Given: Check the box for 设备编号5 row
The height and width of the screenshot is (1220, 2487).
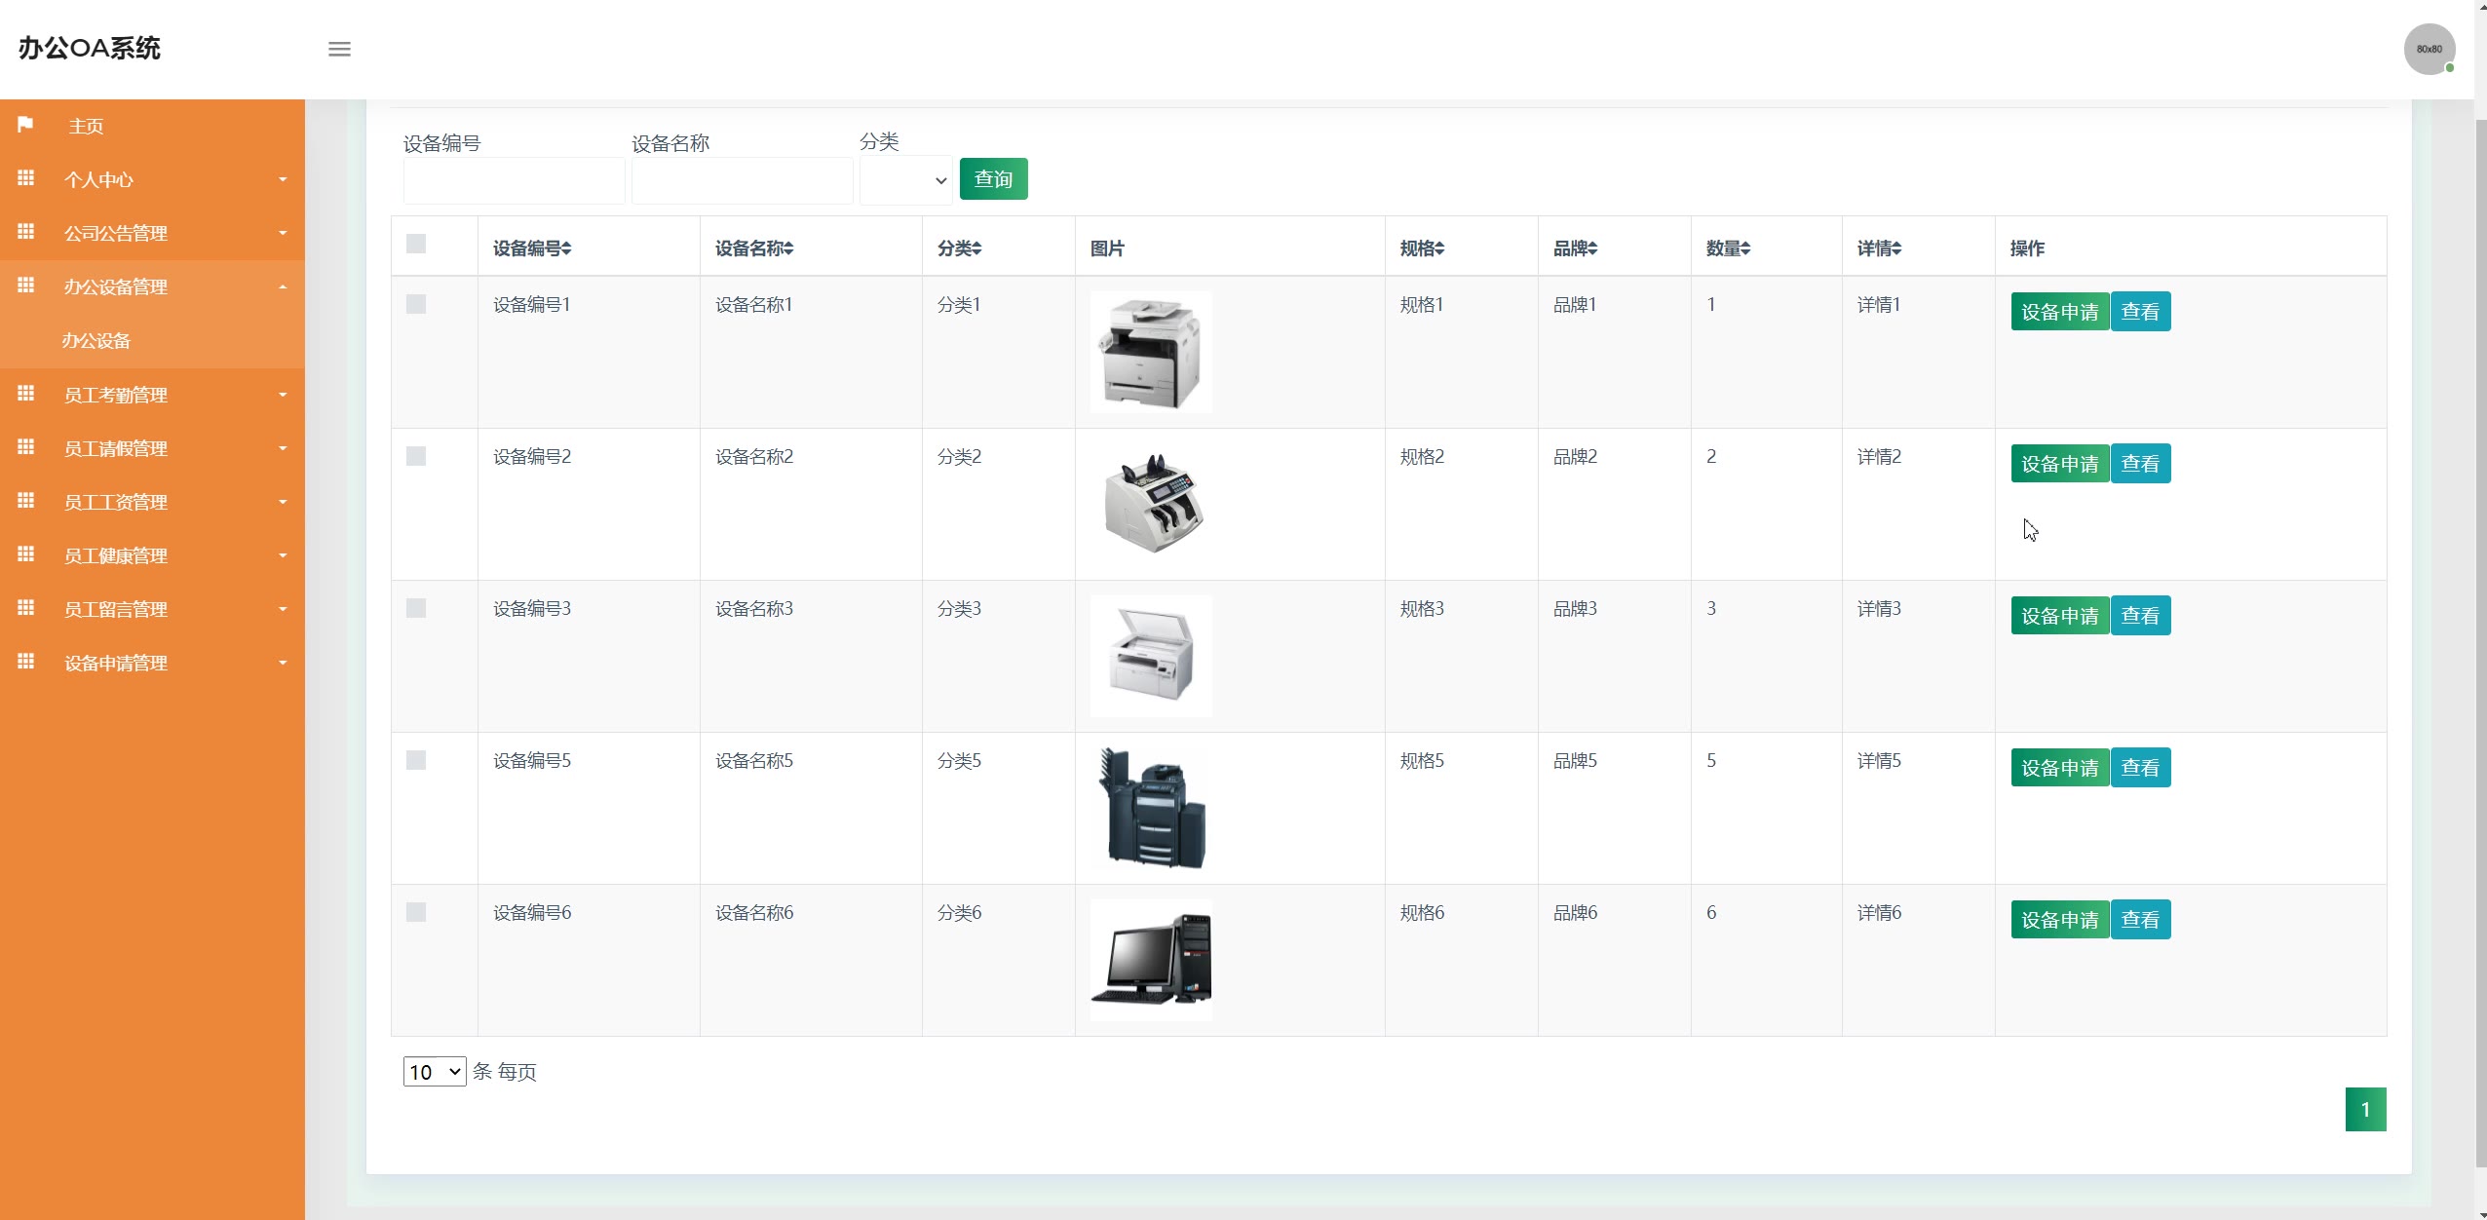Looking at the screenshot, I should (416, 760).
